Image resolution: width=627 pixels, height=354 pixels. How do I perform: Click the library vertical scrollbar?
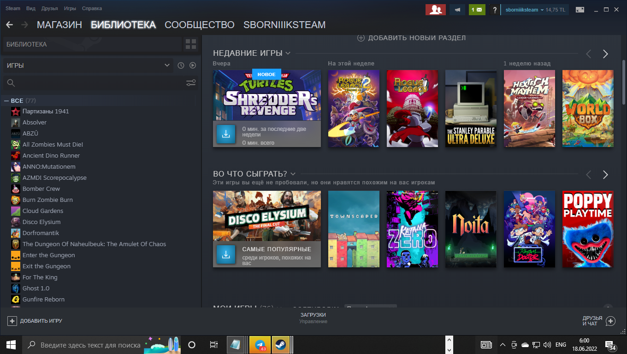pos(623,92)
